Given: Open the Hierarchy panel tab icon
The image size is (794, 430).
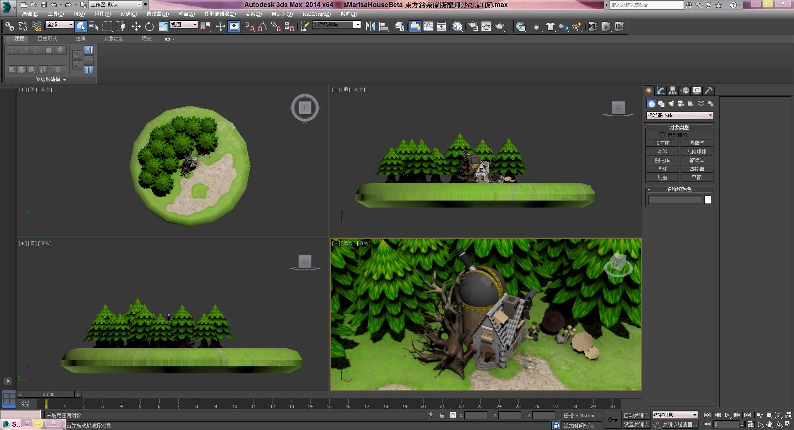Looking at the screenshot, I should click(673, 91).
